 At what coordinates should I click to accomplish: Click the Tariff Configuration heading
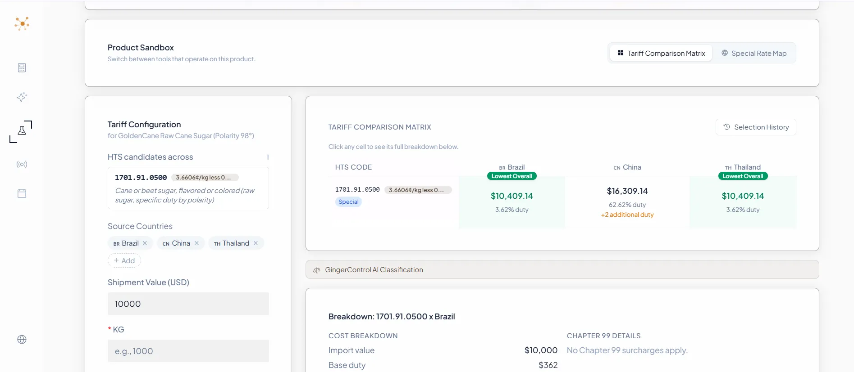[144, 124]
